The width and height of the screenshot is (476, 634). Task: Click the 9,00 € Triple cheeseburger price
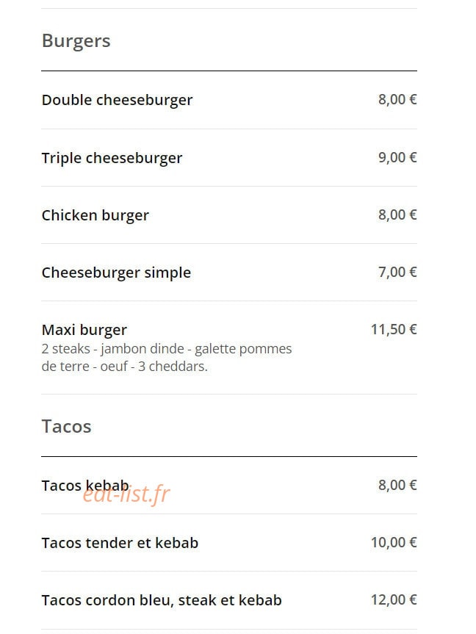pos(397,158)
